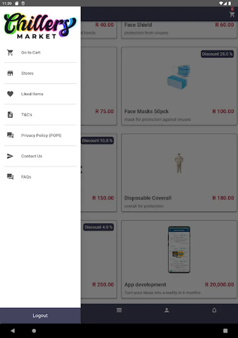Tap the Android back navigation button

click(13, 330)
